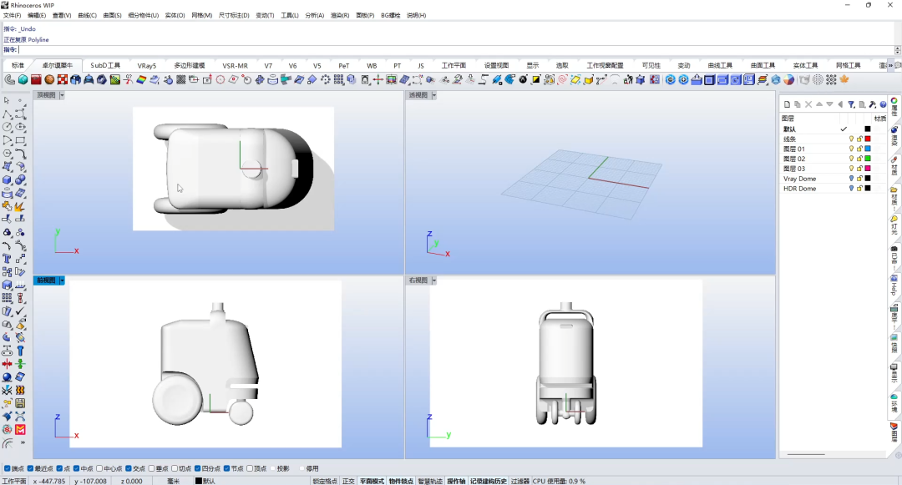Image resolution: width=902 pixels, height=485 pixels.
Task: Click 过滤器 filter in status bar
Action: 520,482
